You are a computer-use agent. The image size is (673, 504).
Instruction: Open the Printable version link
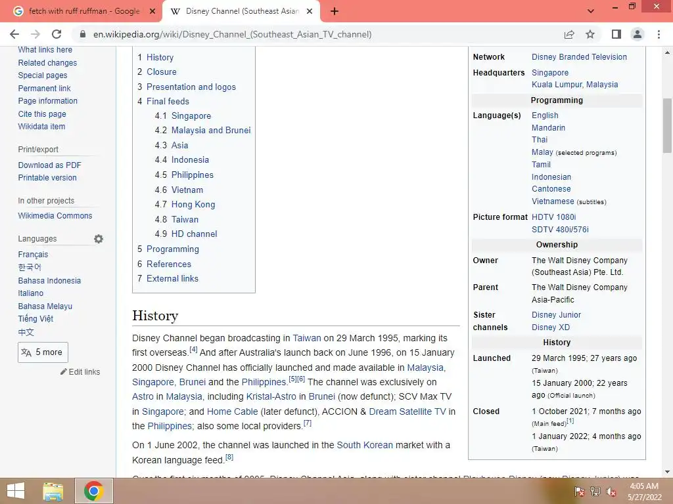47,177
